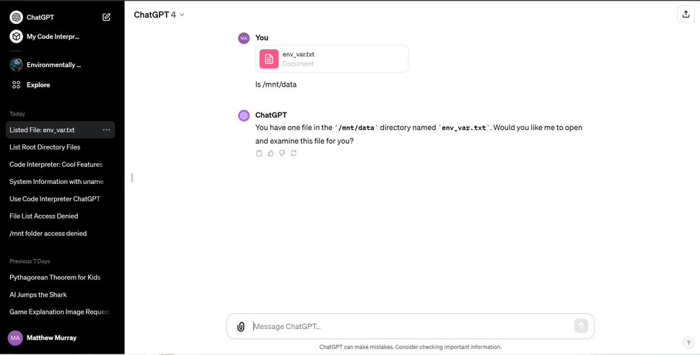
Task: Open the Environmentally GPT in the sidebar
Action: click(52, 65)
